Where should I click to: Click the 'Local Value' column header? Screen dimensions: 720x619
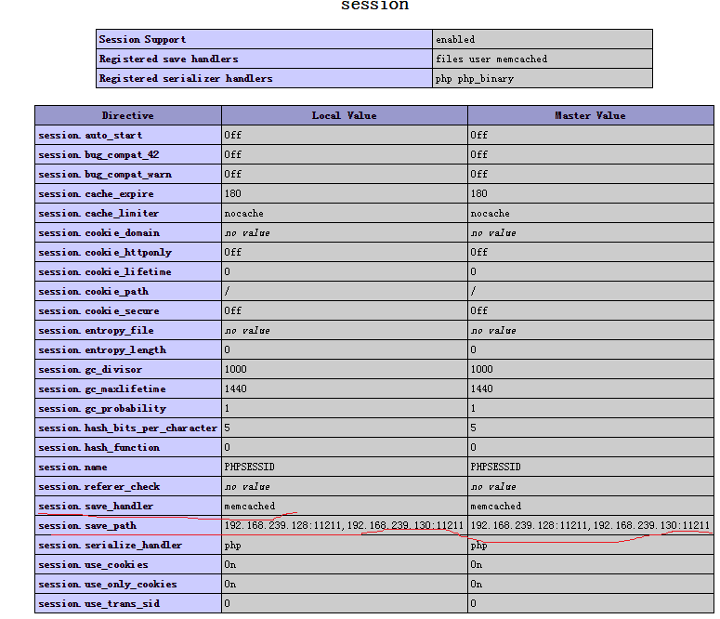pyautogui.click(x=345, y=116)
